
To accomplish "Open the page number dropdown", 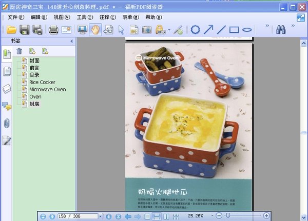I will pyautogui.click(x=101, y=216).
